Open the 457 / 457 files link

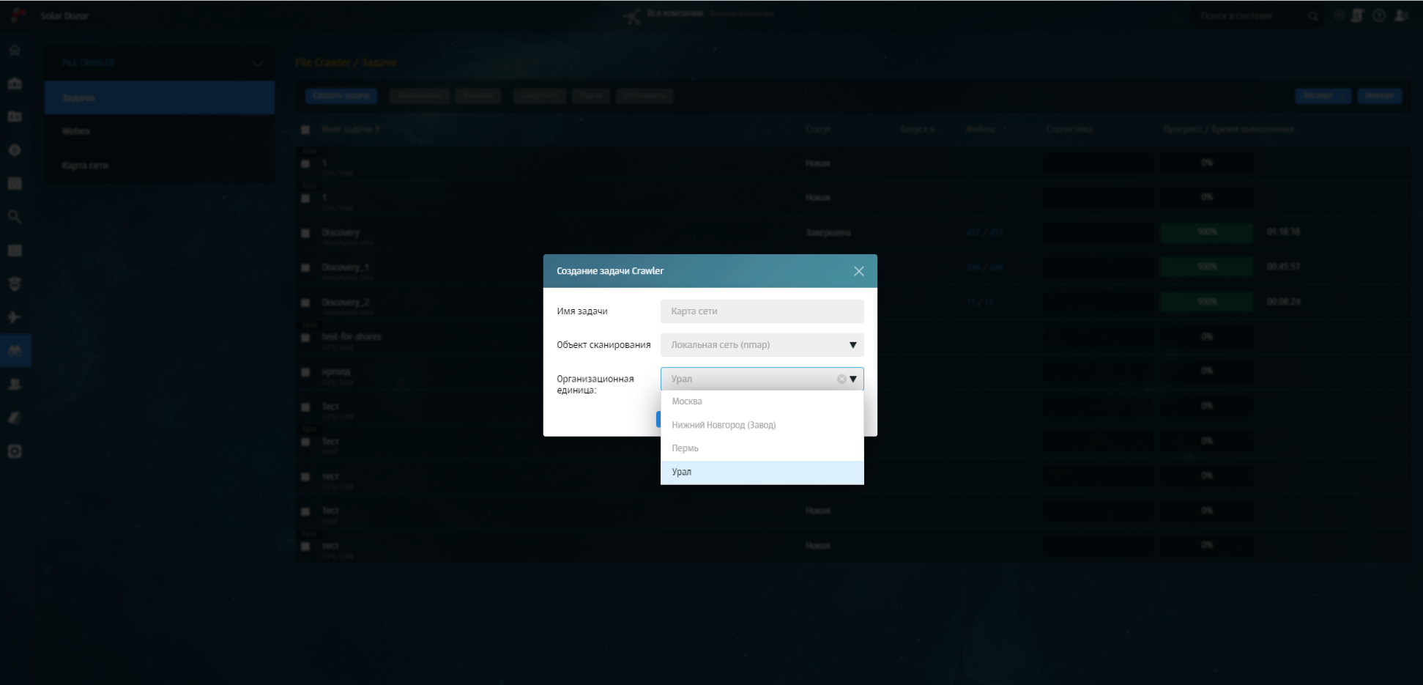pyautogui.click(x=984, y=232)
